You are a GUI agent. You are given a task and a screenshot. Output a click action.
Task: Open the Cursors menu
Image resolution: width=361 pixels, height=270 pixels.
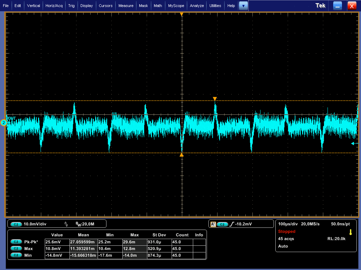[105, 6]
